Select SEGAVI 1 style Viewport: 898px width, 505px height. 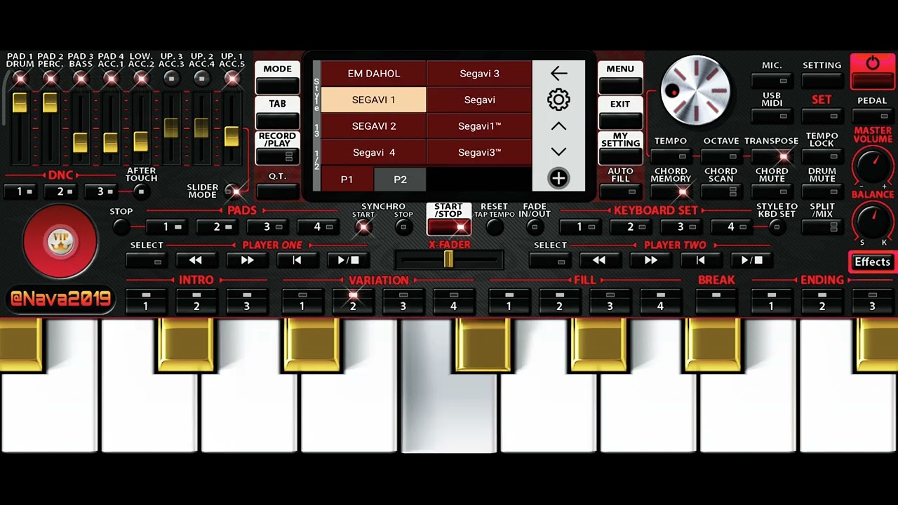373,100
